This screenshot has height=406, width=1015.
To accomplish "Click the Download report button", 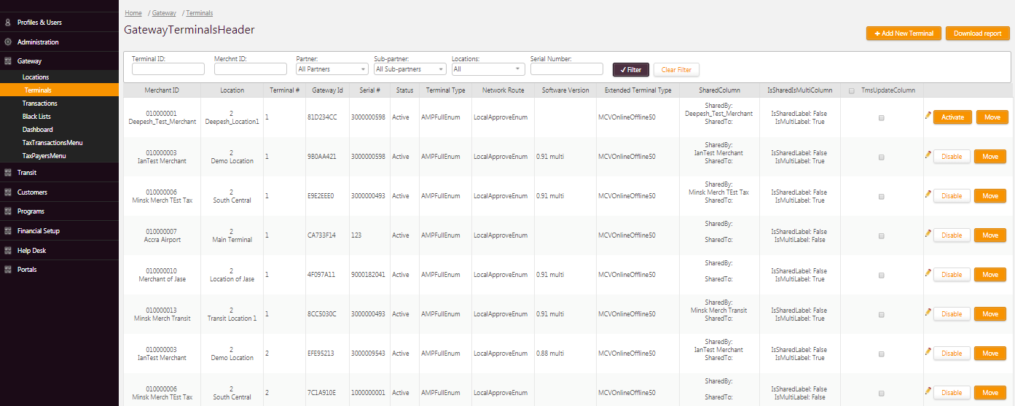I will tap(977, 34).
